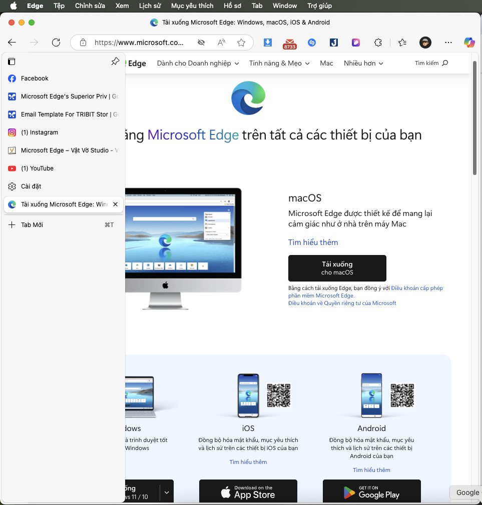This screenshot has width=482, height=505.
Task: Click the address bar URL field
Action: pos(139,42)
